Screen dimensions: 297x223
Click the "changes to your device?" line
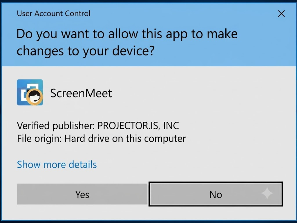pyautogui.click(x=86, y=51)
